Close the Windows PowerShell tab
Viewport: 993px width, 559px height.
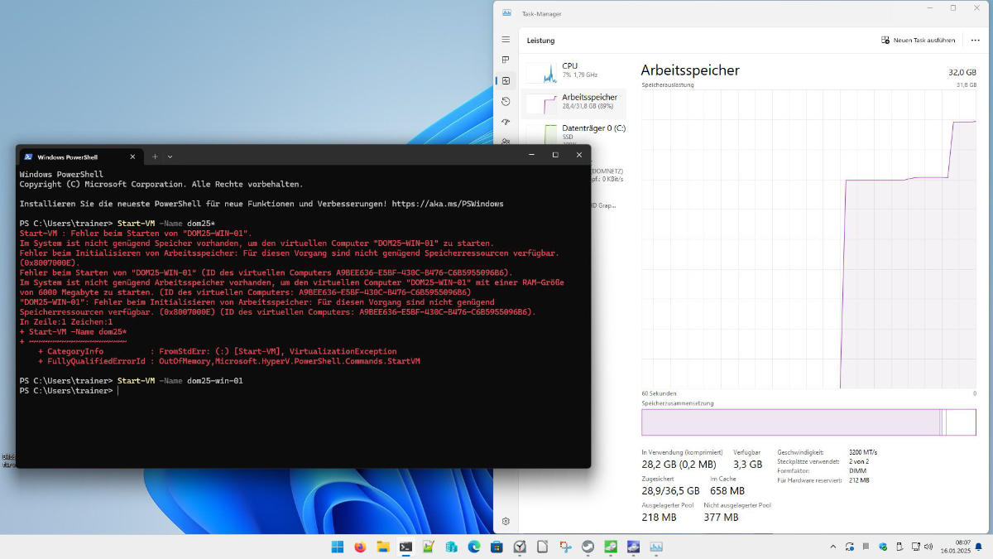[132, 156]
